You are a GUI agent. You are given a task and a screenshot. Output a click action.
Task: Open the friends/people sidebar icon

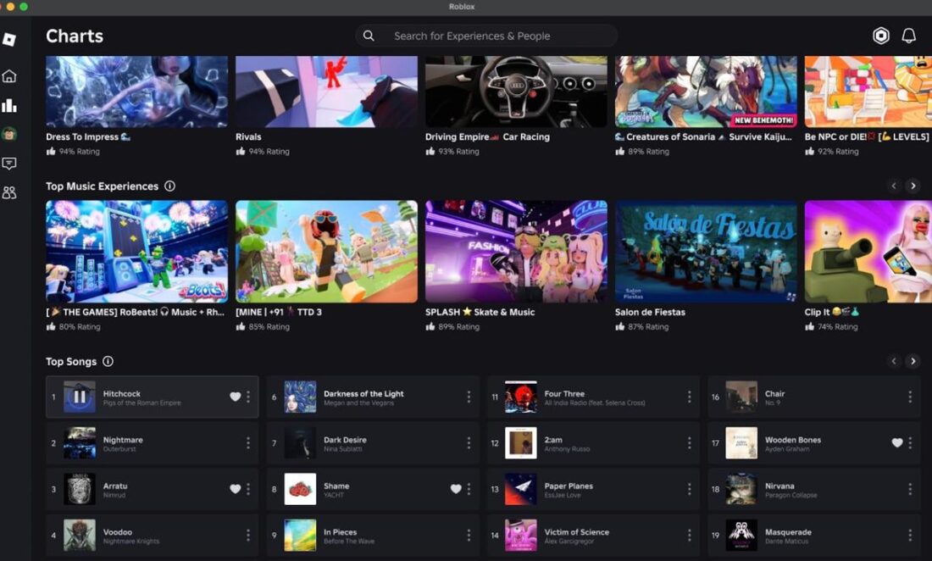pos(9,192)
